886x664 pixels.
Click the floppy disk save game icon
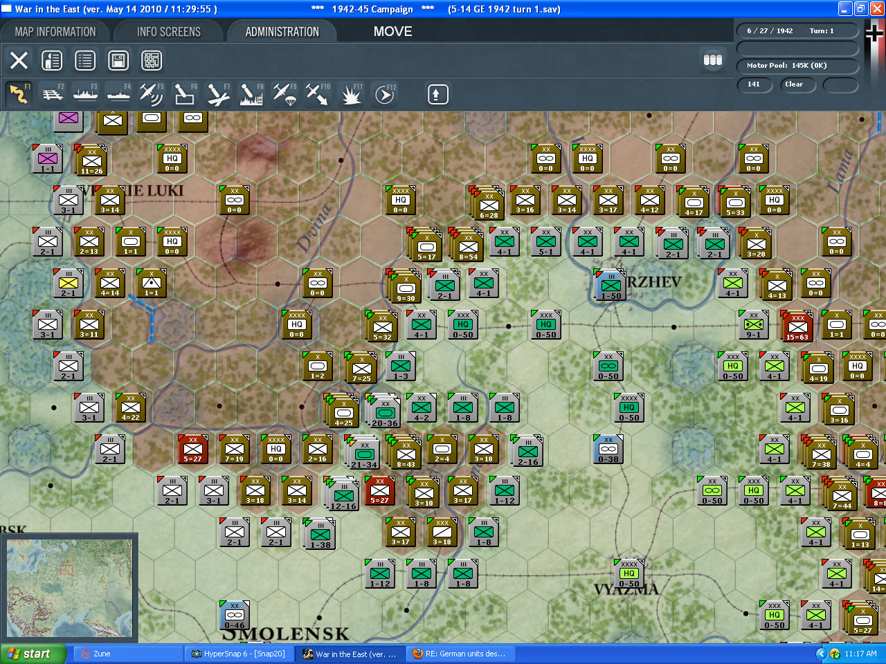118,60
